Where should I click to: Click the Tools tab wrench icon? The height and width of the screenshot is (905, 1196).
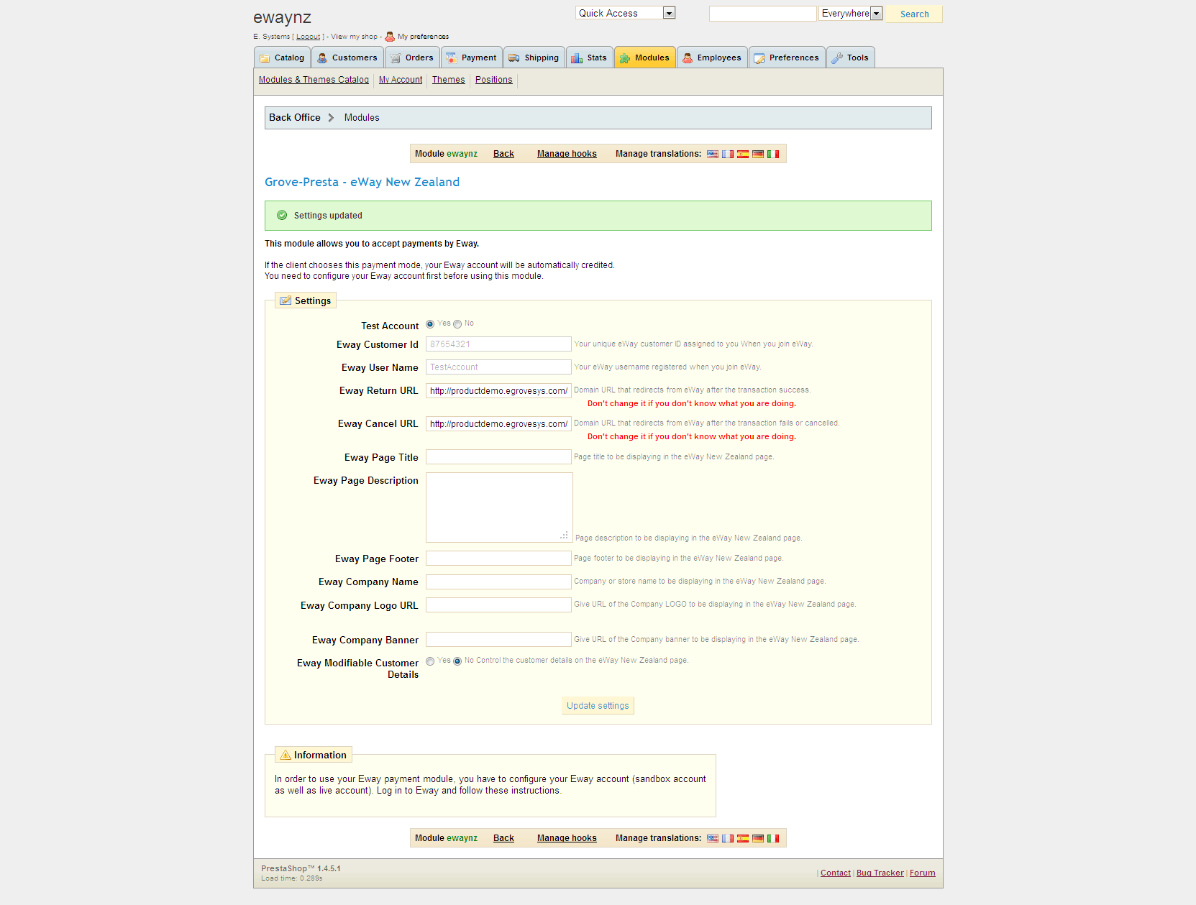837,58
